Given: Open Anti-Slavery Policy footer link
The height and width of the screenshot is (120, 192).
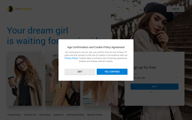Looking at the screenshot, I should pos(75,115).
